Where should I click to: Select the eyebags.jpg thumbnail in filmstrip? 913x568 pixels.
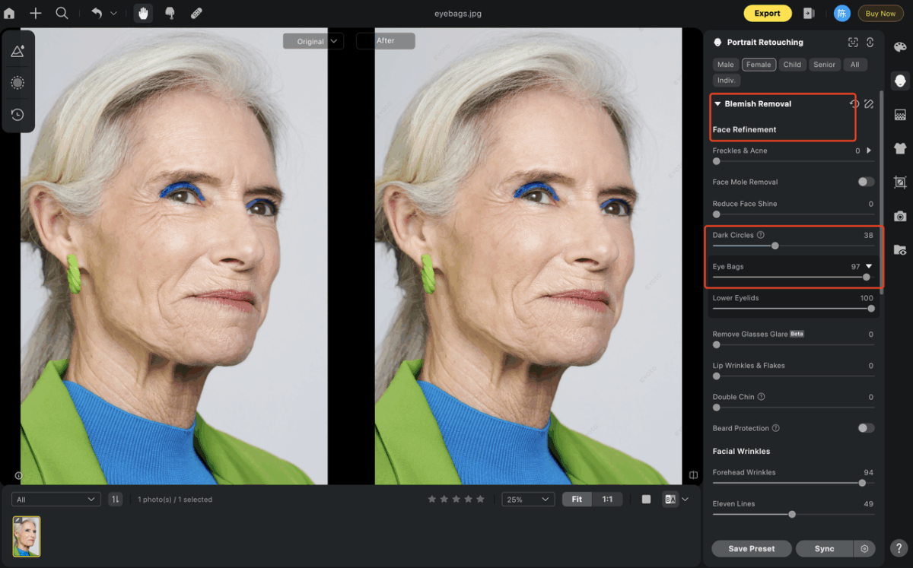[27, 537]
